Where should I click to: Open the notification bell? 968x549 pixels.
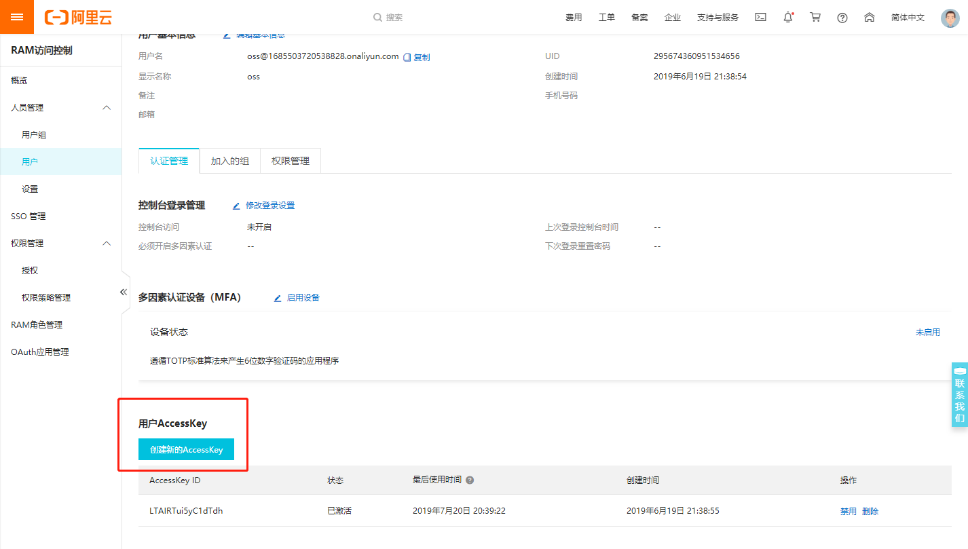(x=787, y=17)
